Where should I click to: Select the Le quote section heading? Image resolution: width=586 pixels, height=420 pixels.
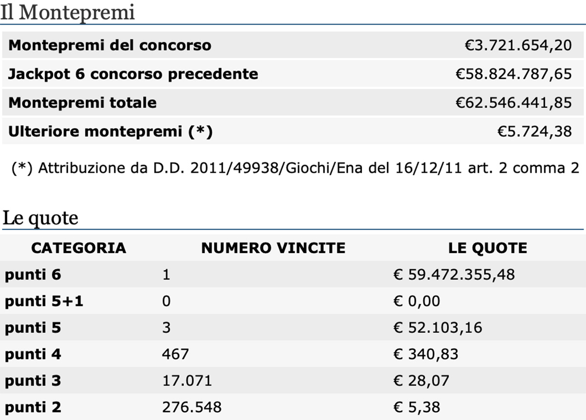(x=40, y=219)
